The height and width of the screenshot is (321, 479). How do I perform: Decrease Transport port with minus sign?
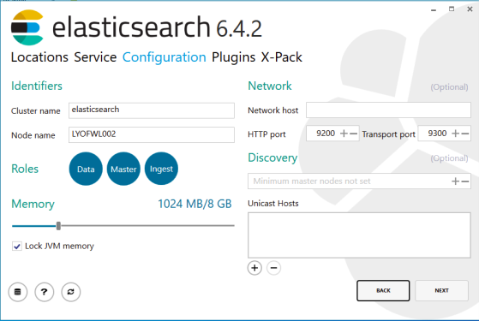(465, 134)
